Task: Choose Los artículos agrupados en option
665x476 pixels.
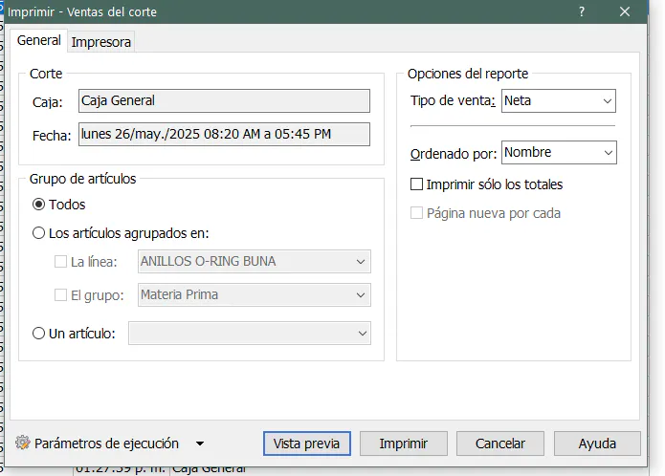Action: point(39,232)
